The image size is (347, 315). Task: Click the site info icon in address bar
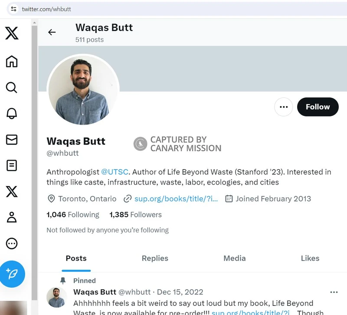coord(13,8)
